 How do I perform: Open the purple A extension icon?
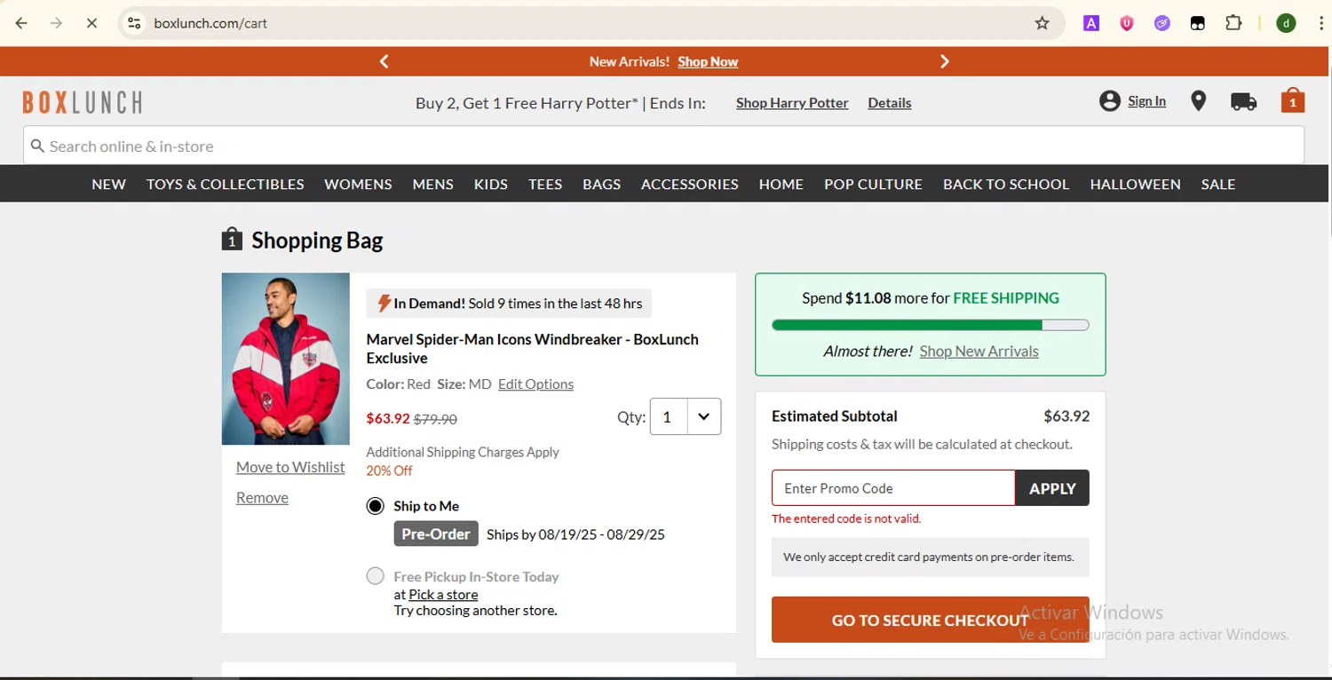pos(1091,23)
